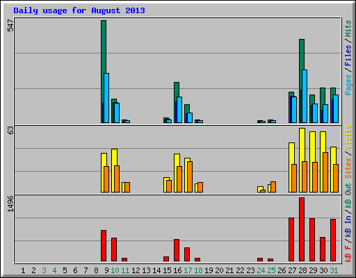Image resolution: width=356 pixels, height=278 pixels.
Task: Click the '547' hits scale value
Action: click(x=10, y=26)
